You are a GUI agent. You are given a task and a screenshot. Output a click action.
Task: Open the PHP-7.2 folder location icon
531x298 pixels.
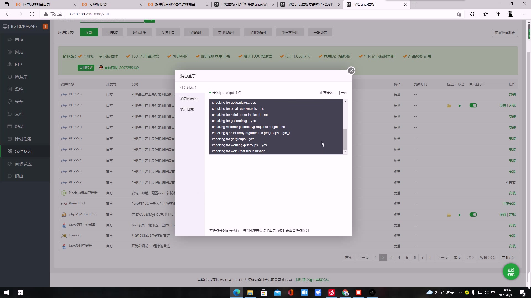[x=449, y=106]
